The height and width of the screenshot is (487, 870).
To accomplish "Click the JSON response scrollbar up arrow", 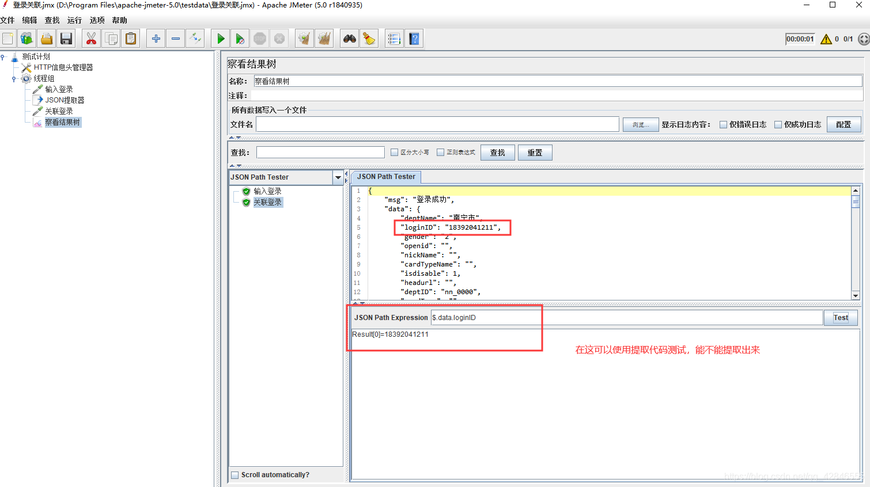I will (x=856, y=191).
